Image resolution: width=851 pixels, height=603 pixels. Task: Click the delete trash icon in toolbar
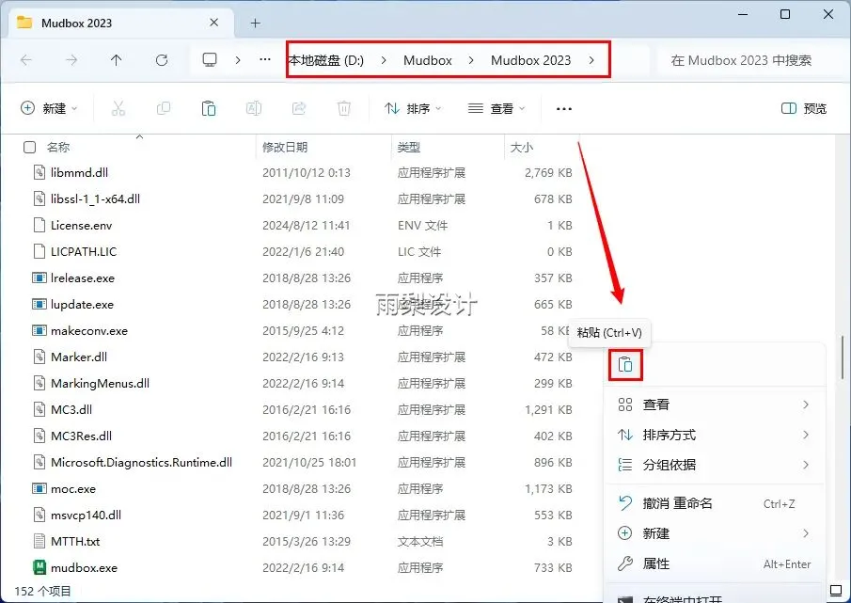click(343, 108)
